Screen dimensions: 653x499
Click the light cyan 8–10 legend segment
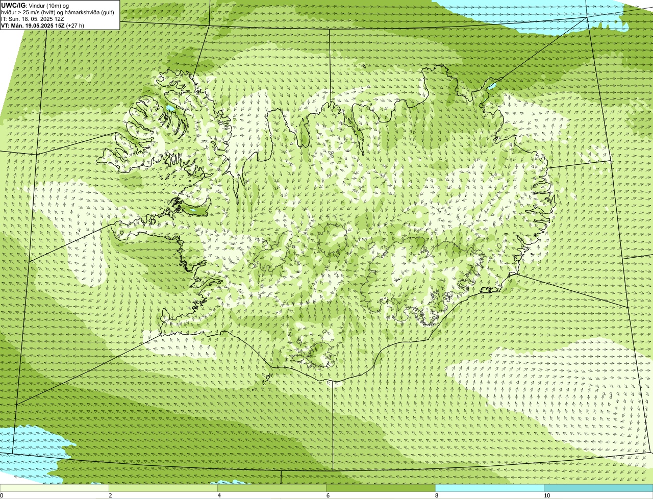489,488
